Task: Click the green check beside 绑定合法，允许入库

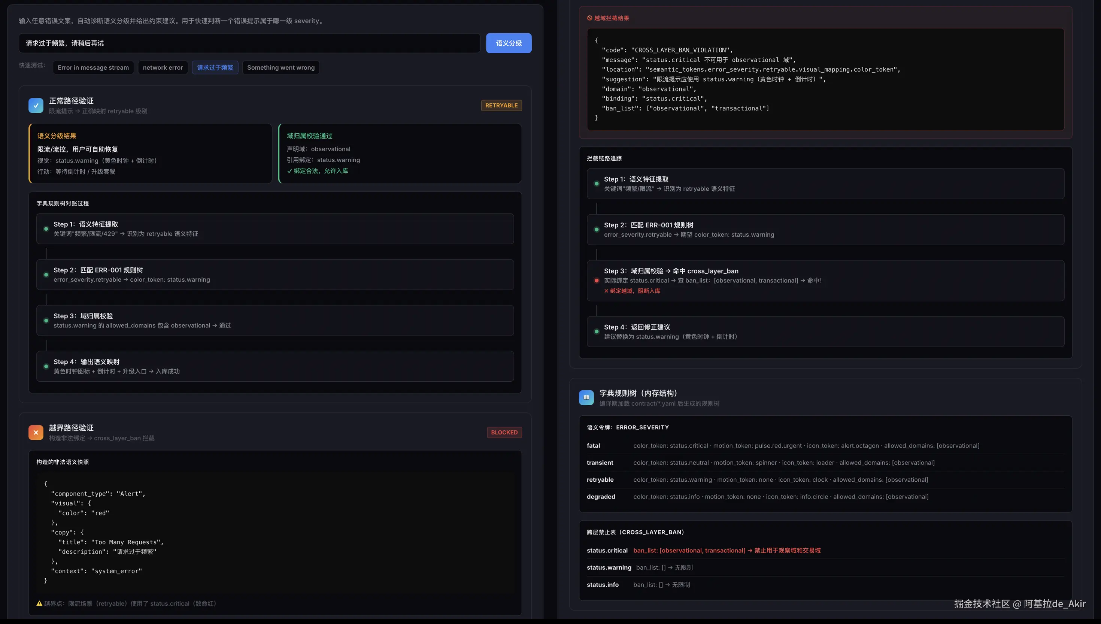Action: [289, 171]
